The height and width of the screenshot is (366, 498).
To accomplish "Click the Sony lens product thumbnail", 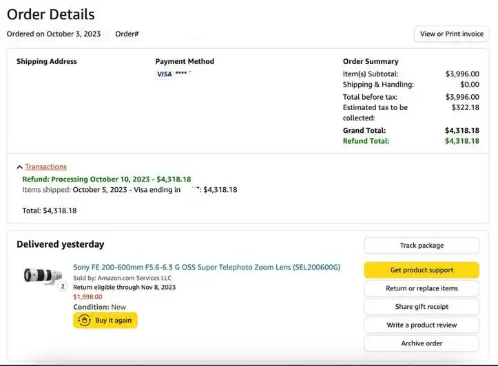I will 43,275.
